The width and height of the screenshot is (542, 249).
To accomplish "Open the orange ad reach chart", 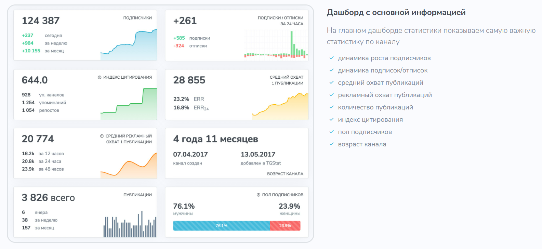I will [x=129, y=166].
